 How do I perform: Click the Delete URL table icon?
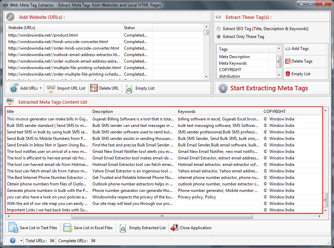[x=94, y=88]
